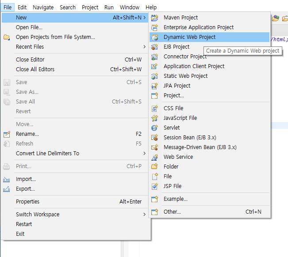The height and width of the screenshot is (257, 288).
Task: Open the Window menu
Action: 130,8
